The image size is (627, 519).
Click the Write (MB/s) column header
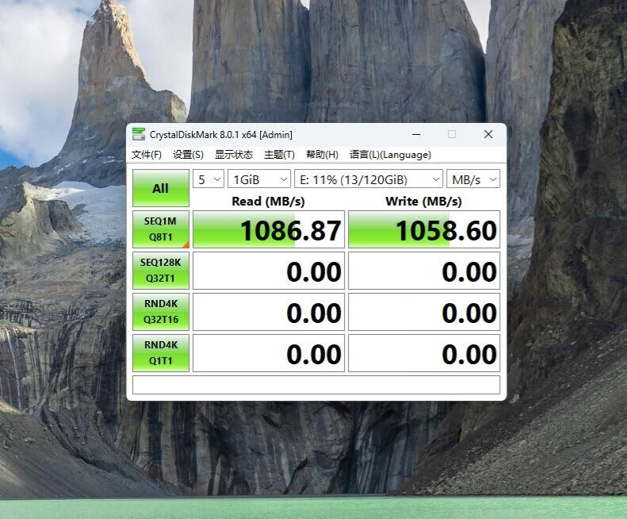tap(423, 201)
